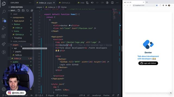Viewport: 174px width, 97px height.
Task: Click the go back navigation icon in editor toolbar
Action: tap(92, 3)
